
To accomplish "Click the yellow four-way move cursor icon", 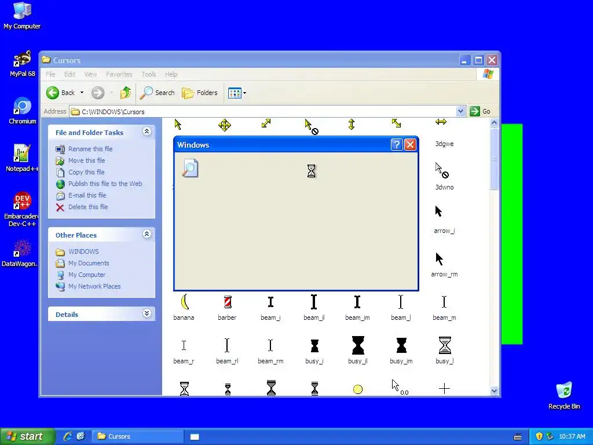I will 225,125.
